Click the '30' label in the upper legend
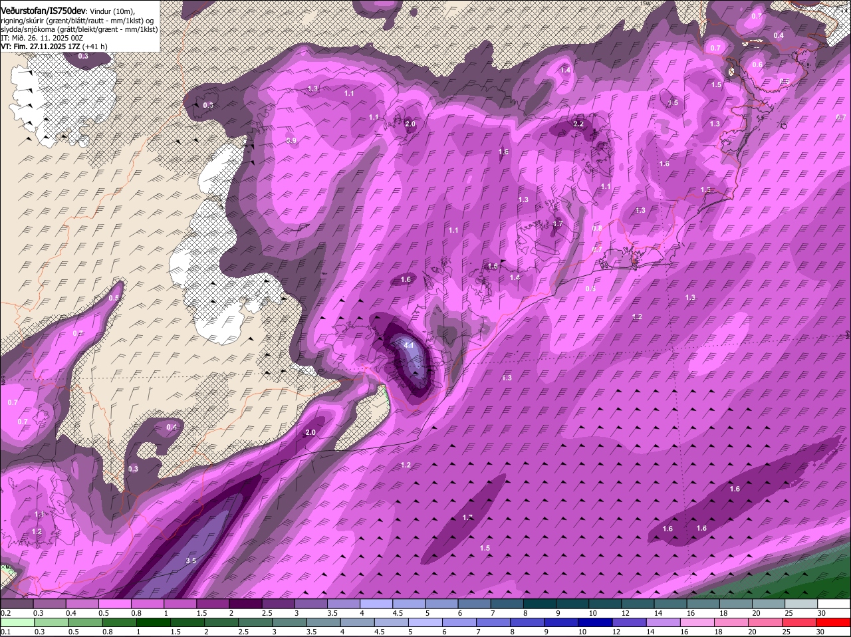Viewport: 851px width, 637px height. (821, 612)
